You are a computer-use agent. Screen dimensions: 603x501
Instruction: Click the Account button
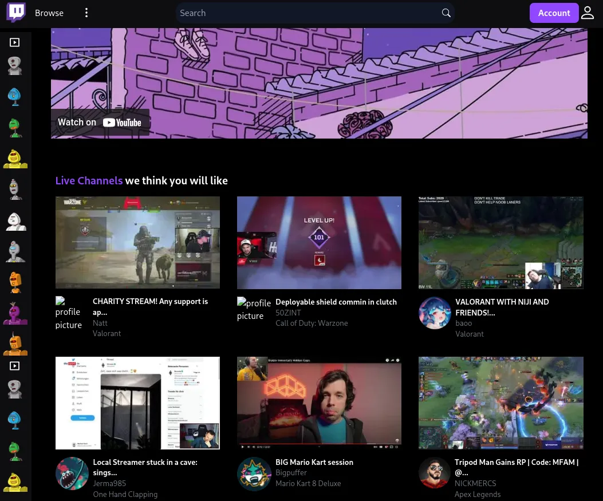554,13
